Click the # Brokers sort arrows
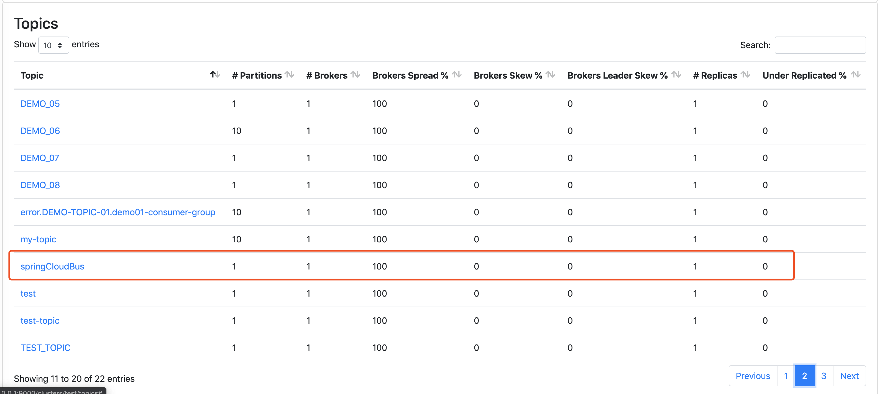 355,74
